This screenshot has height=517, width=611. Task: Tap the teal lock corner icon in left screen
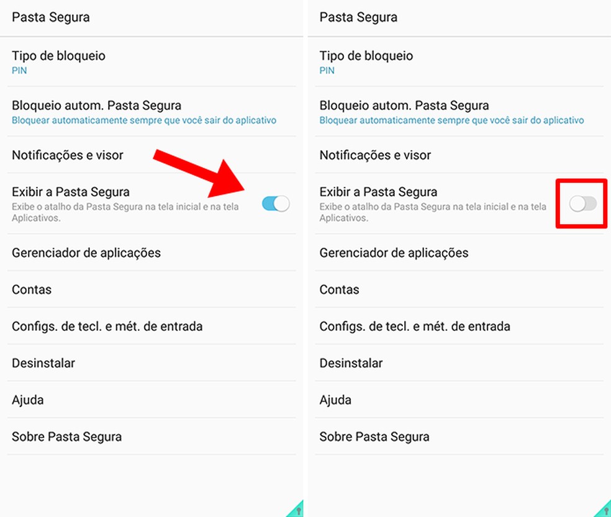click(296, 508)
